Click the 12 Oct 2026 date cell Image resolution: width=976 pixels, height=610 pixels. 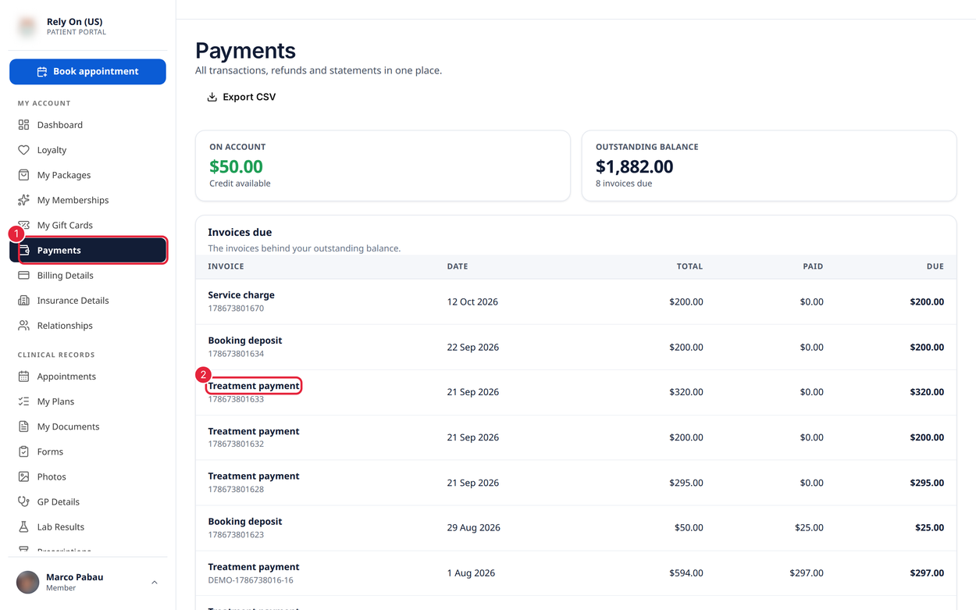[472, 301]
